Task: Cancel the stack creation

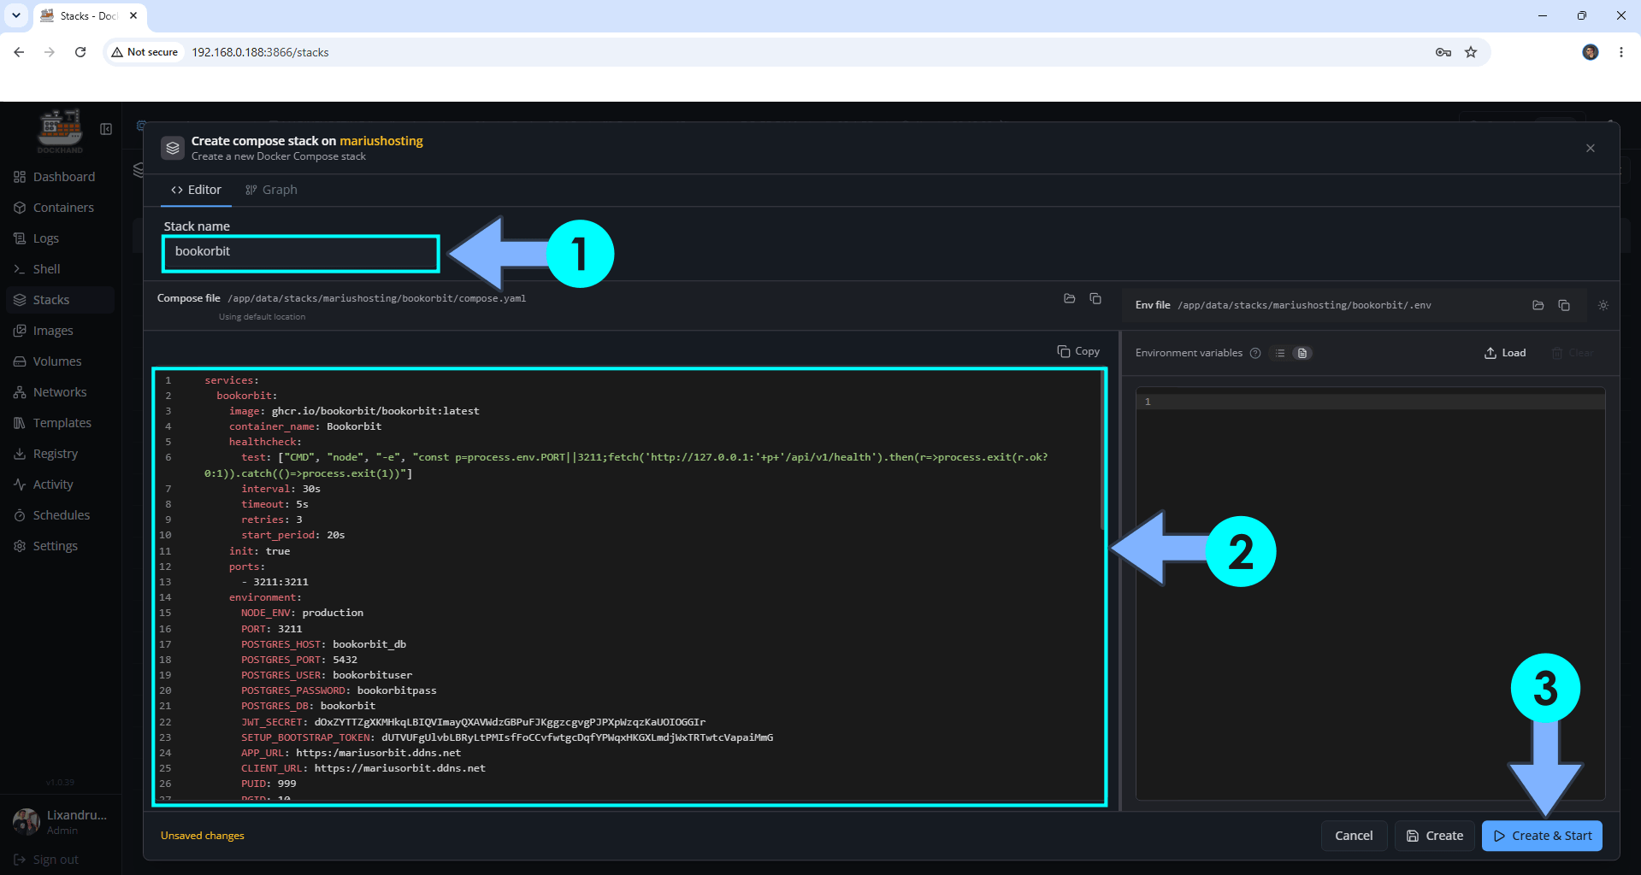Action: tap(1354, 836)
